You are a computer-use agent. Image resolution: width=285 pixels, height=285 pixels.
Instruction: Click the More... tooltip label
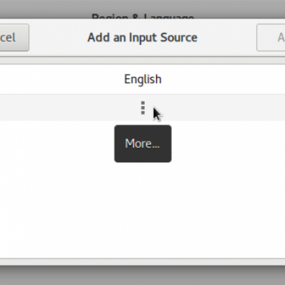(x=142, y=144)
